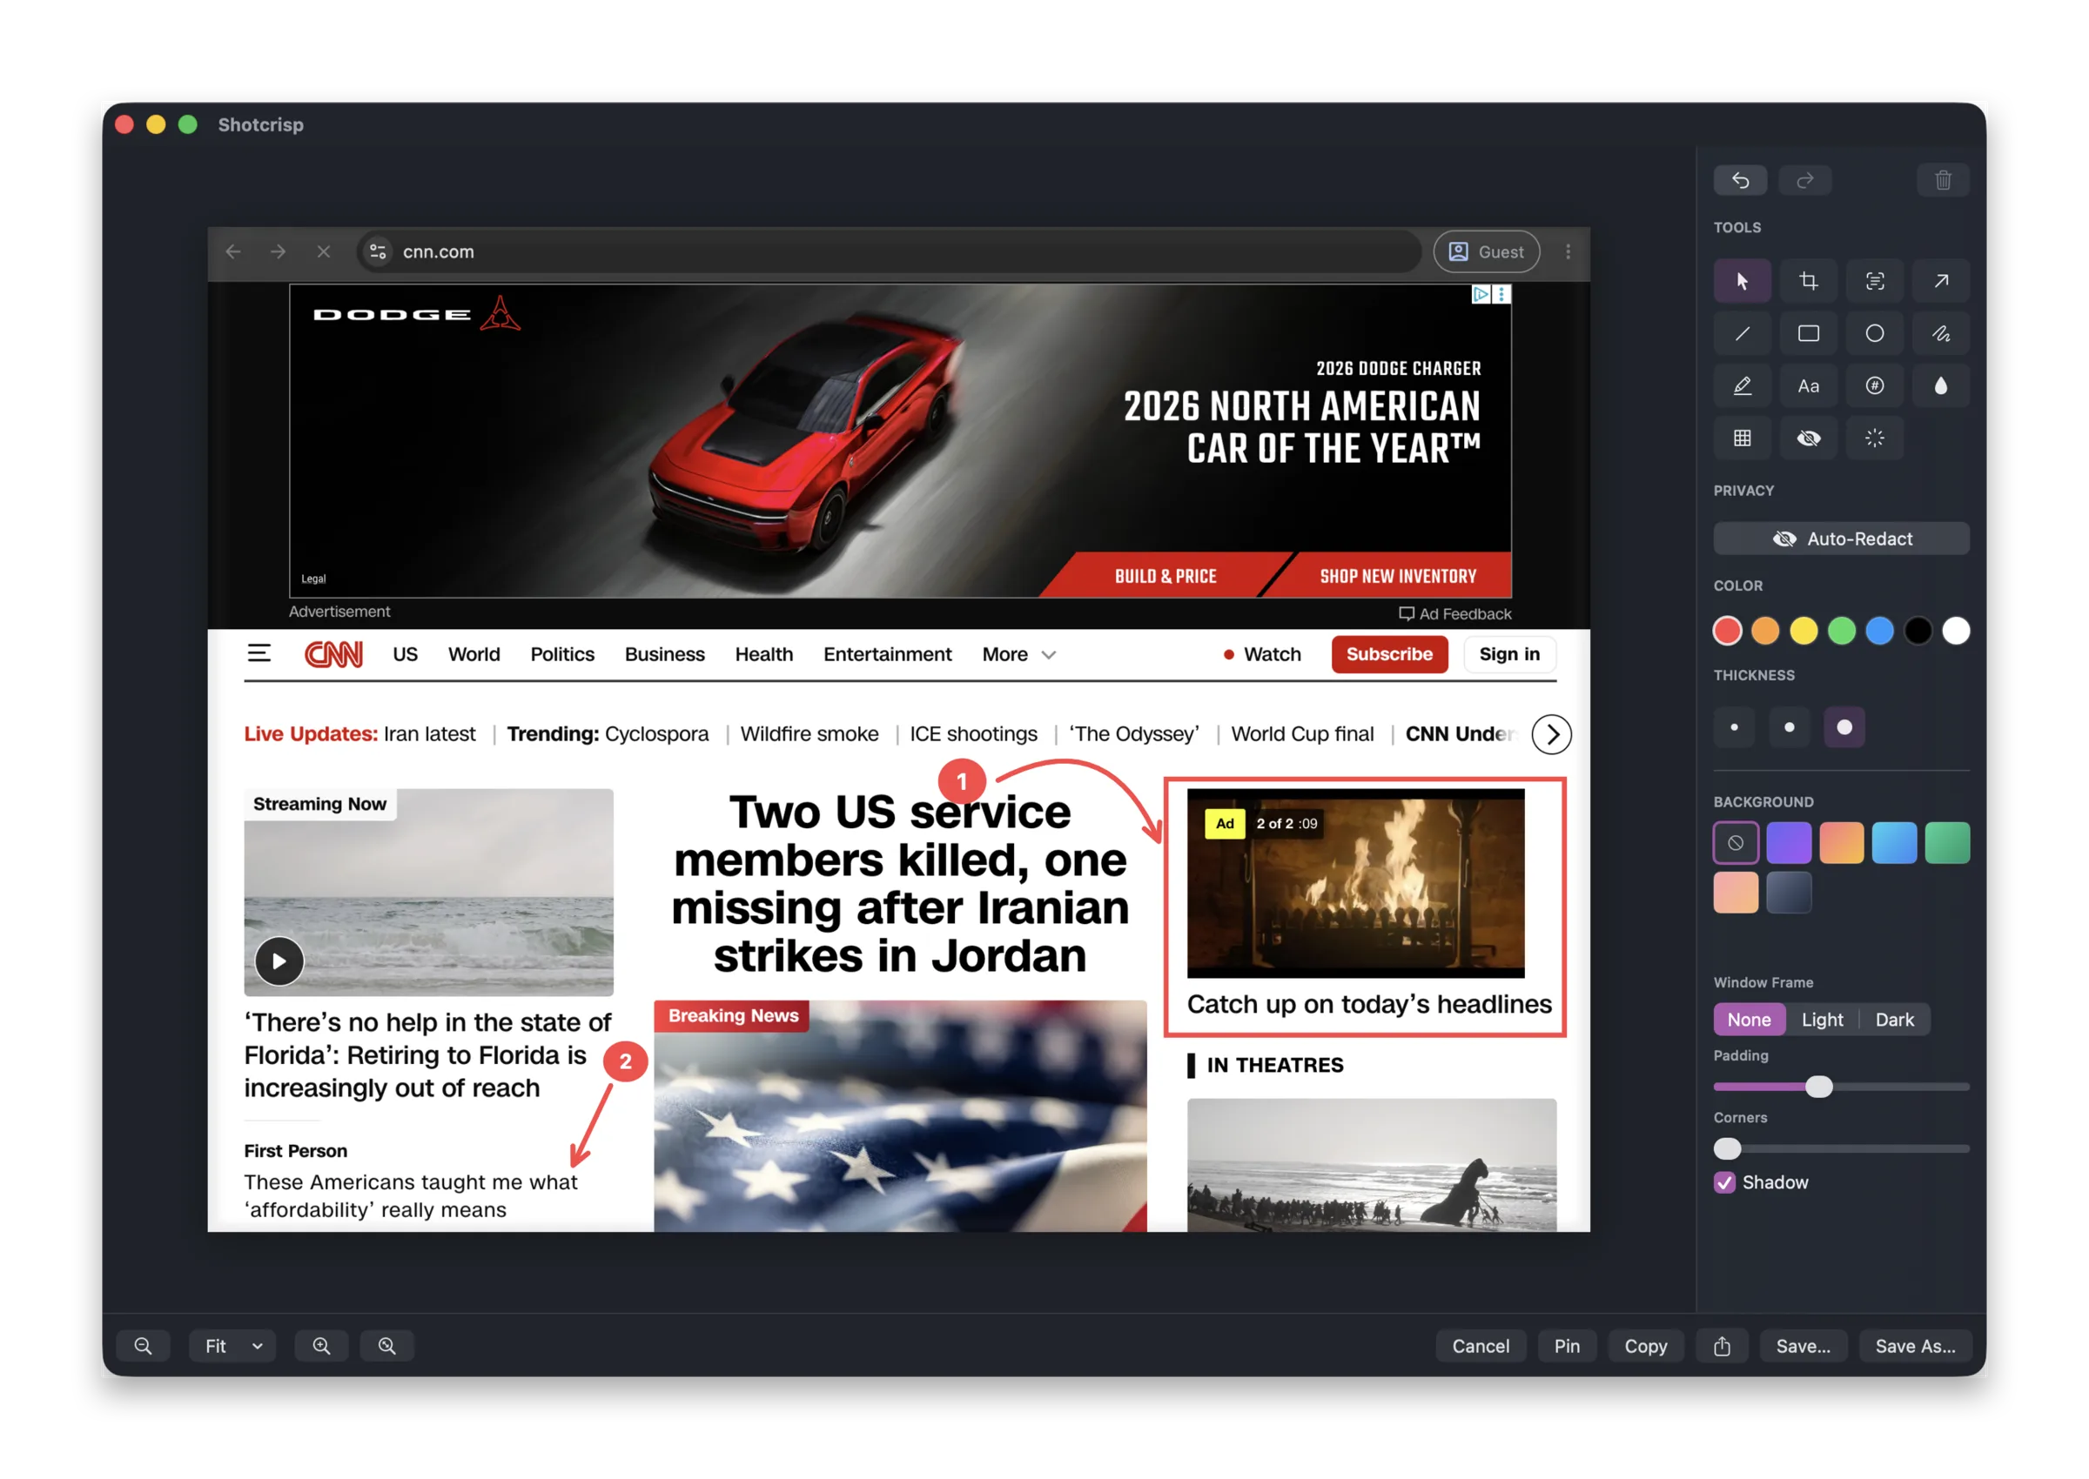This screenshot has height=1479, width=2089.
Task: Select the no-background option swatch
Action: [1736, 842]
